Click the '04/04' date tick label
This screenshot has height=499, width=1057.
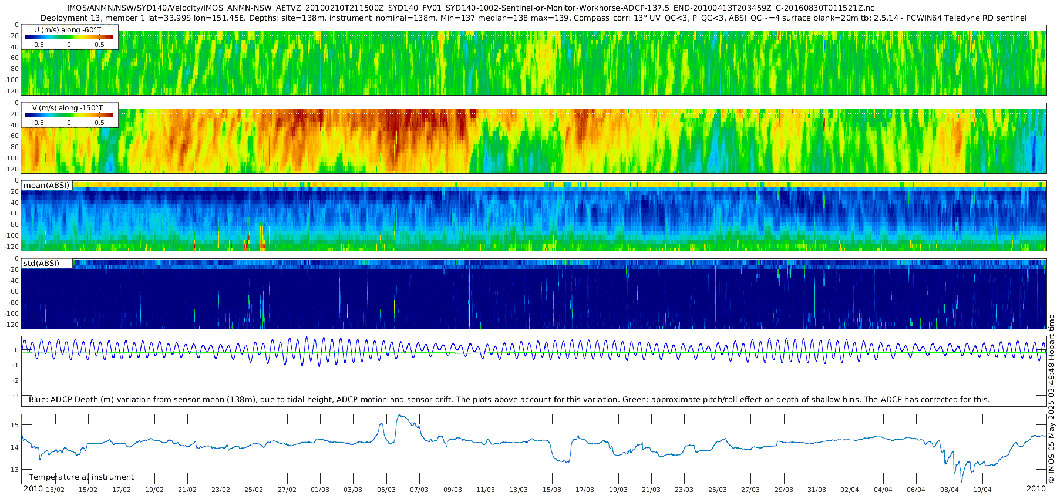883,490
